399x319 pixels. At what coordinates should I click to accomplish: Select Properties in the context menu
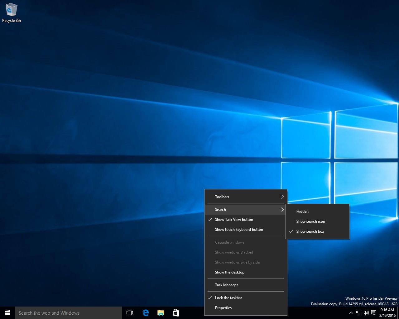(223, 308)
